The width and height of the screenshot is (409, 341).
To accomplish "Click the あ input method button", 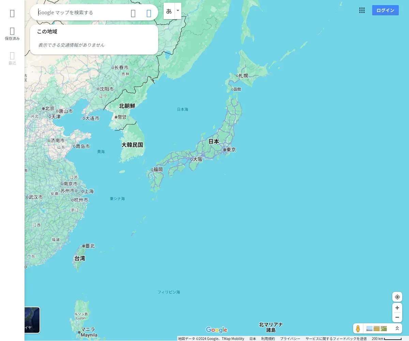I will click(x=169, y=11).
